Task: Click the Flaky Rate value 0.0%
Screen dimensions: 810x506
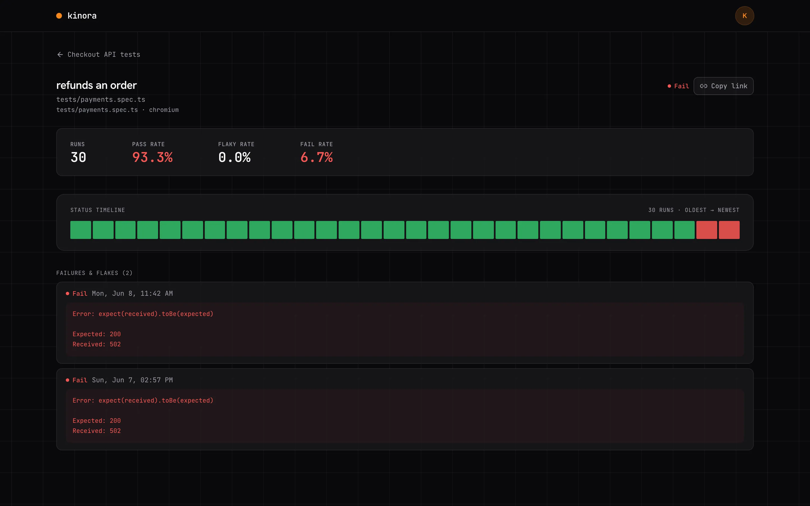Action: [x=234, y=157]
